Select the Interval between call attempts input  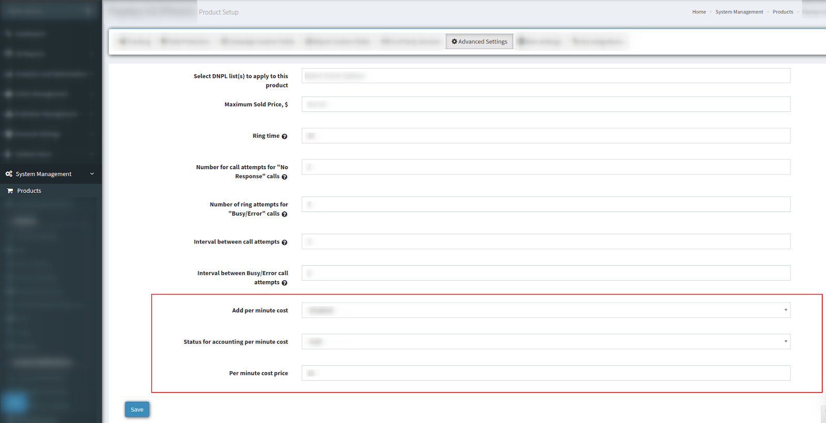(x=546, y=241)
